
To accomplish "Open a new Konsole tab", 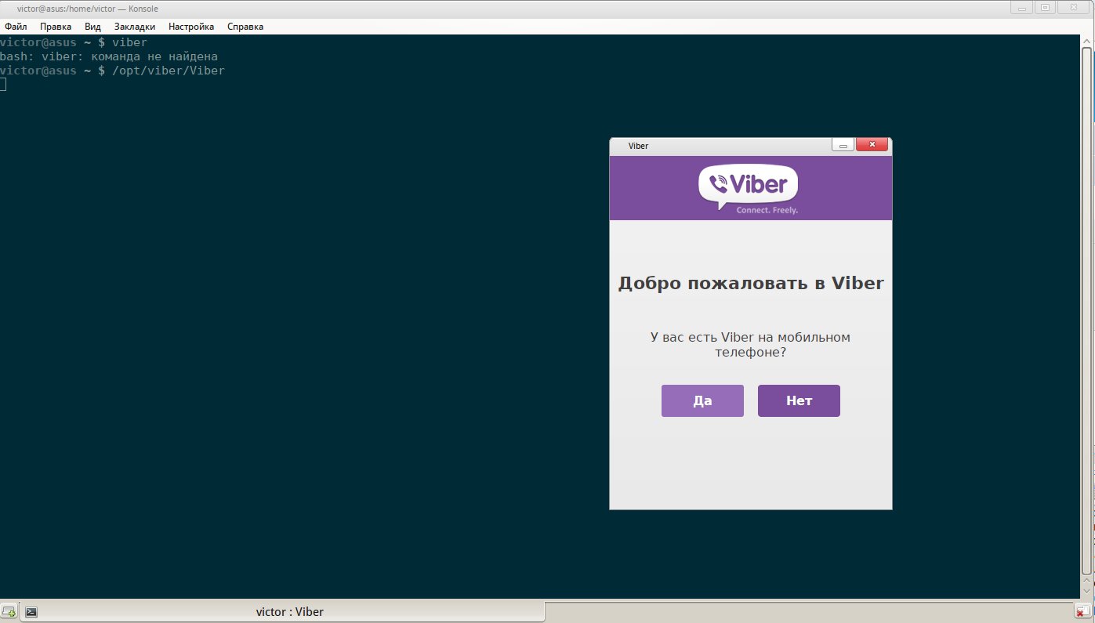I will pyautogui.click(x=9, y=612).
